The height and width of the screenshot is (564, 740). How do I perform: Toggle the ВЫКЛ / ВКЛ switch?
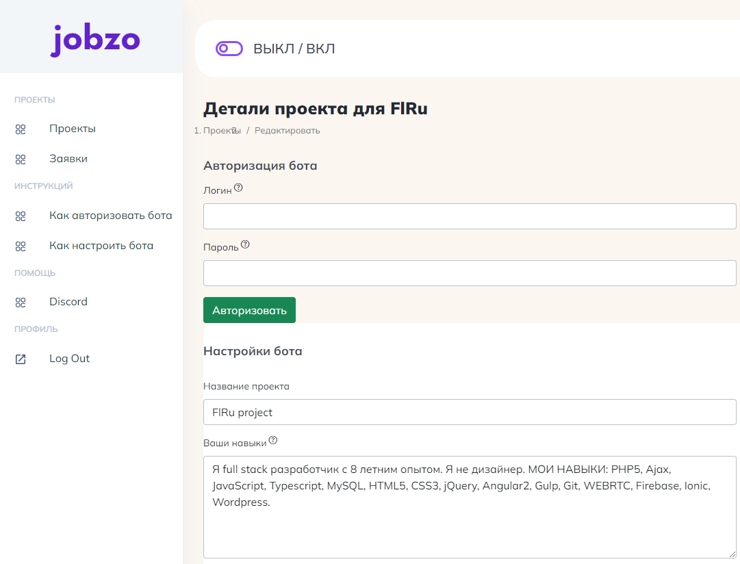click(229, 49)
